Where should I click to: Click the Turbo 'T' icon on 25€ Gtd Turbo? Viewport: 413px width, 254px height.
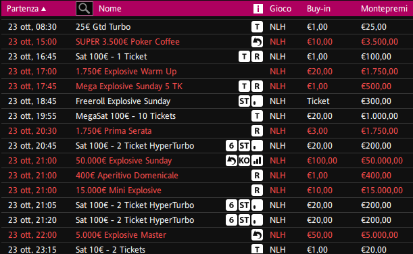click(257, 27)
